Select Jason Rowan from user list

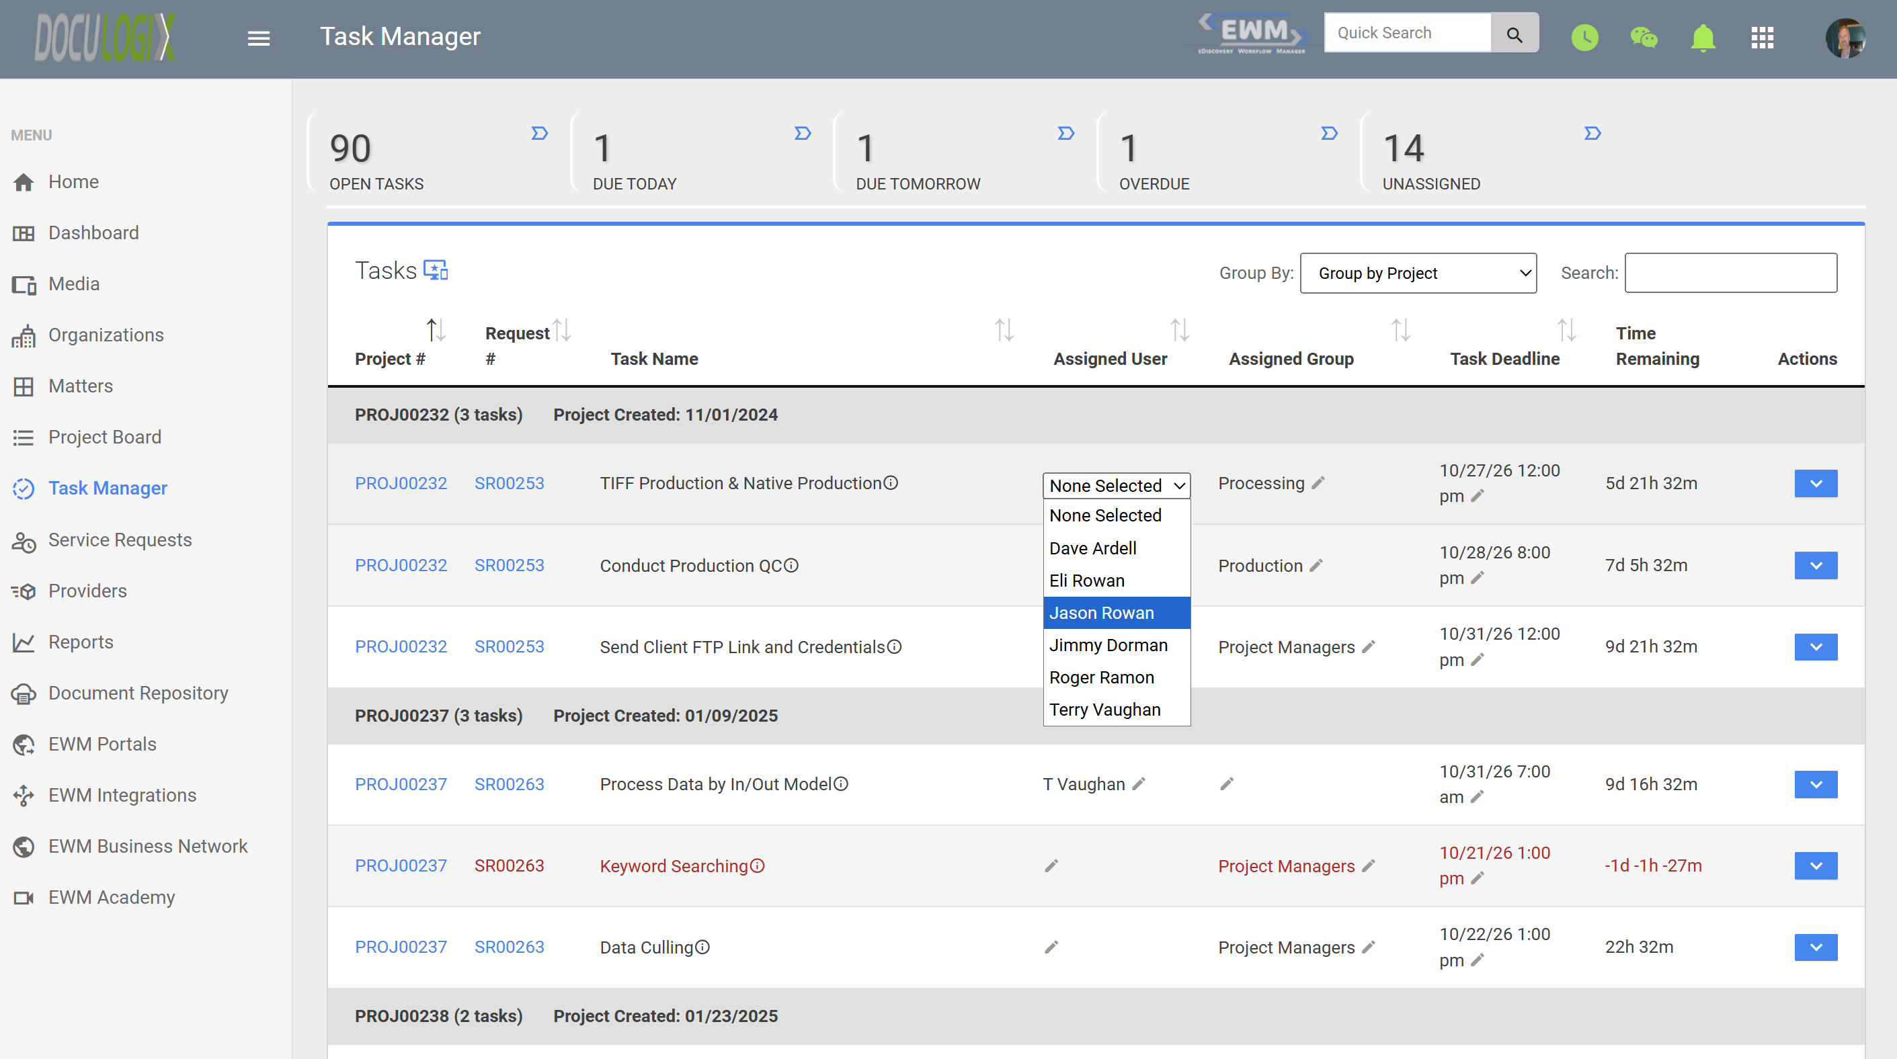pyautogui.click(x=1117, y=613)
